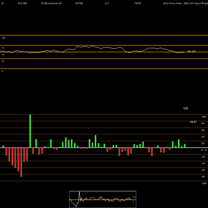Viewport: 208px width, 208px height.
Task: Click the 54.51 value in MR panel
Action: tap(193, 122)
